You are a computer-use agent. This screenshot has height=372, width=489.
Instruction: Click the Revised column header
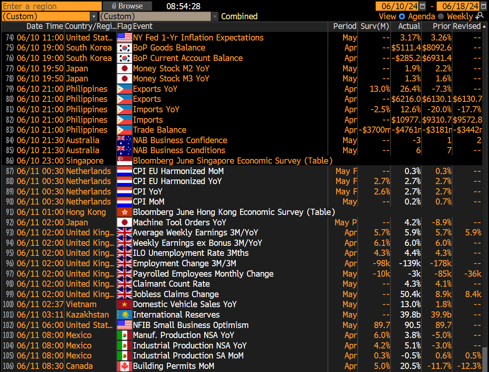coord(467,26)
